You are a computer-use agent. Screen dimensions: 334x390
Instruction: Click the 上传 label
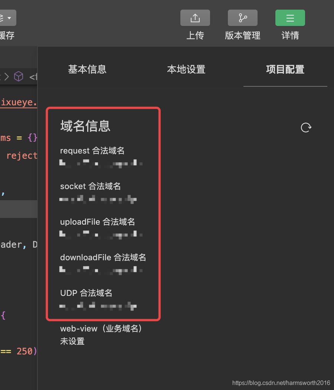click(195, 35)
